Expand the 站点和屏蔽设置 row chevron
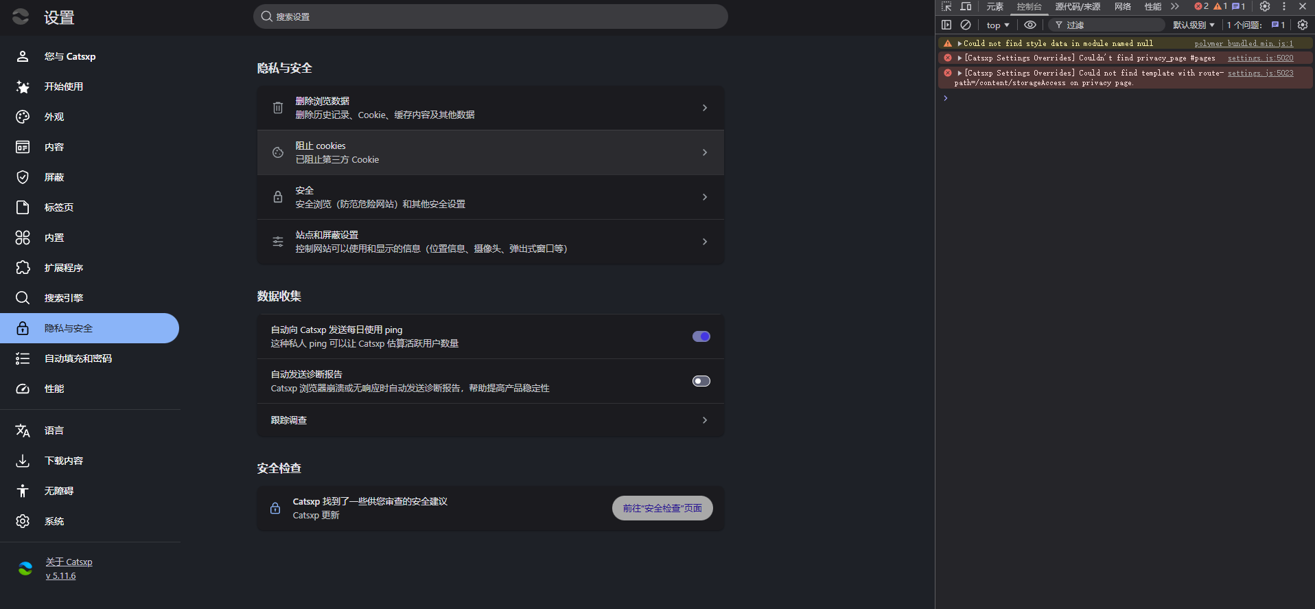 click(705, 242)
